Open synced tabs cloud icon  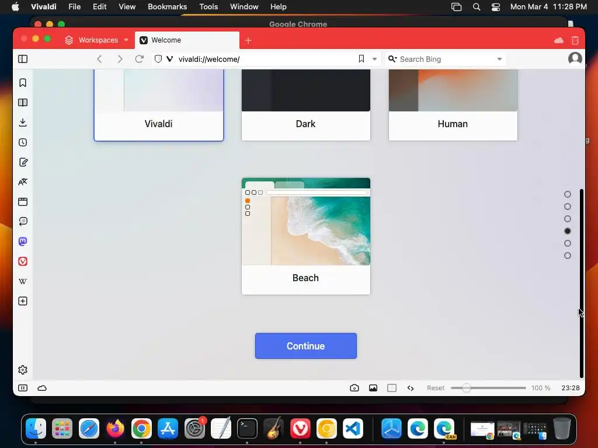click(559, 40)
